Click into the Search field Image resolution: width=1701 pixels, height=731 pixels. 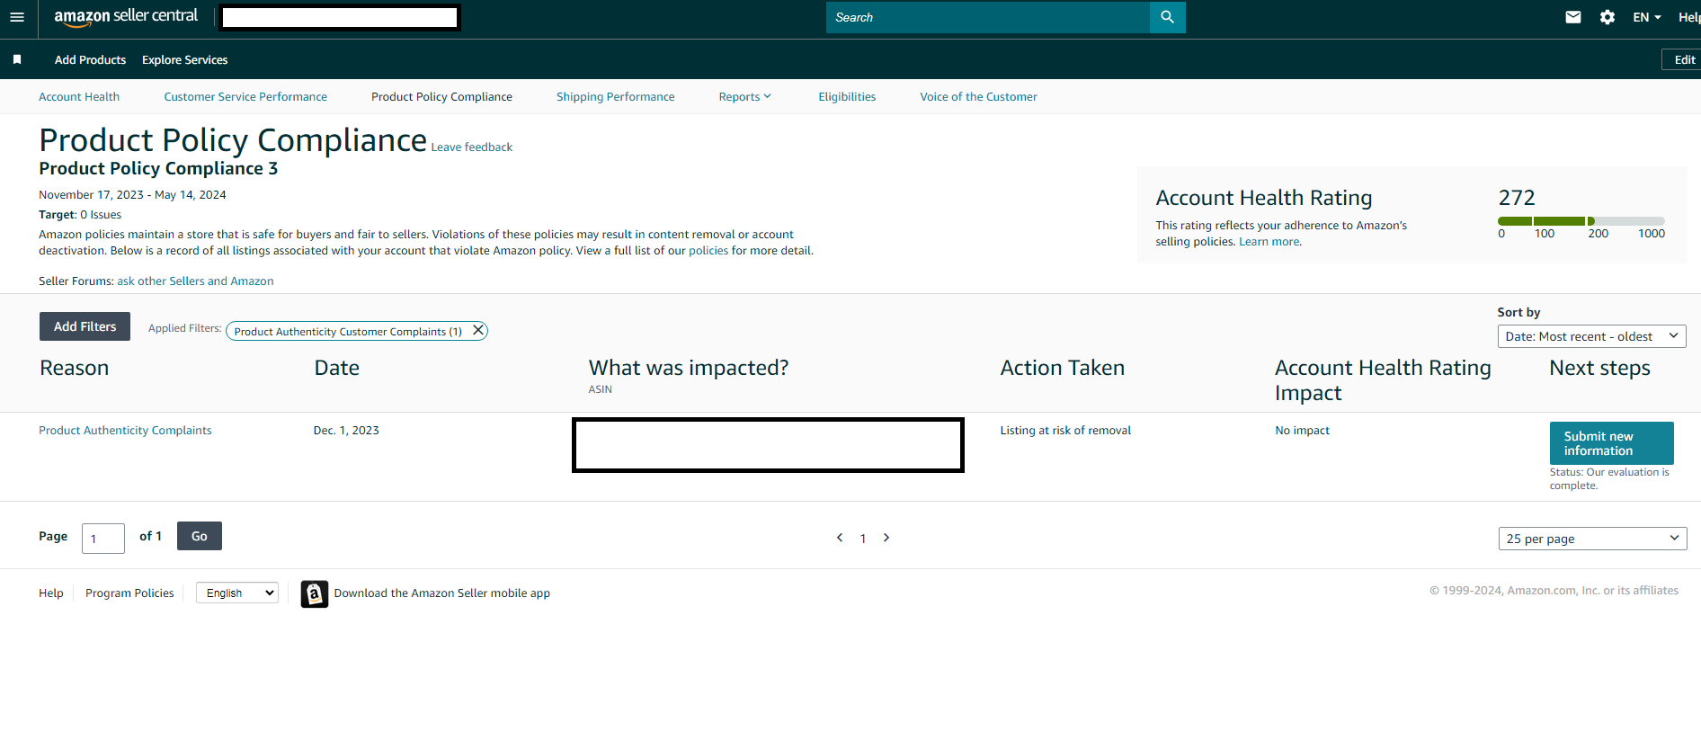987,17
